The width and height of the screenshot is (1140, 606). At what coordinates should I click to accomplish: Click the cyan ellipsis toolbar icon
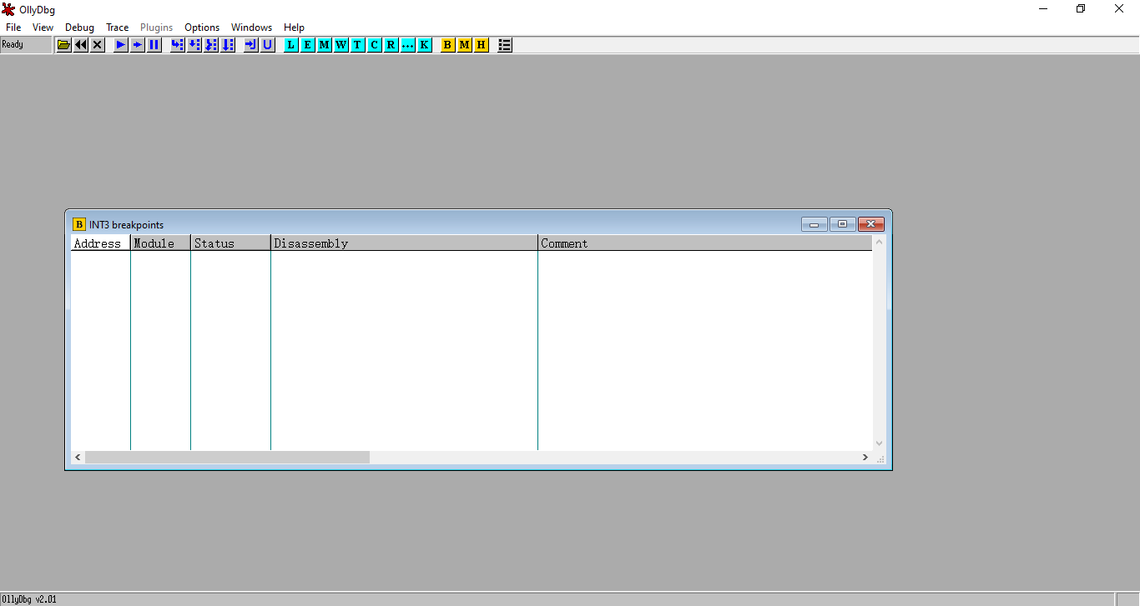pos(408,45)
